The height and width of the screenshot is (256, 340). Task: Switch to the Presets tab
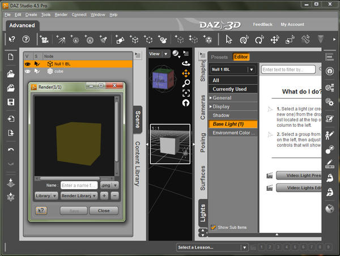point(219,57)
